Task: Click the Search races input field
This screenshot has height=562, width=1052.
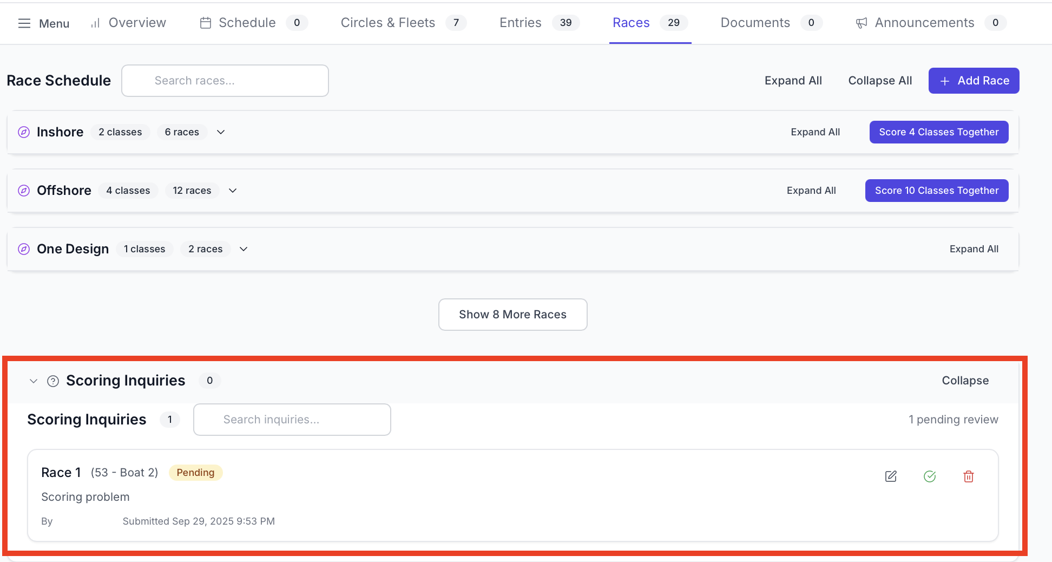Action: 225,81
